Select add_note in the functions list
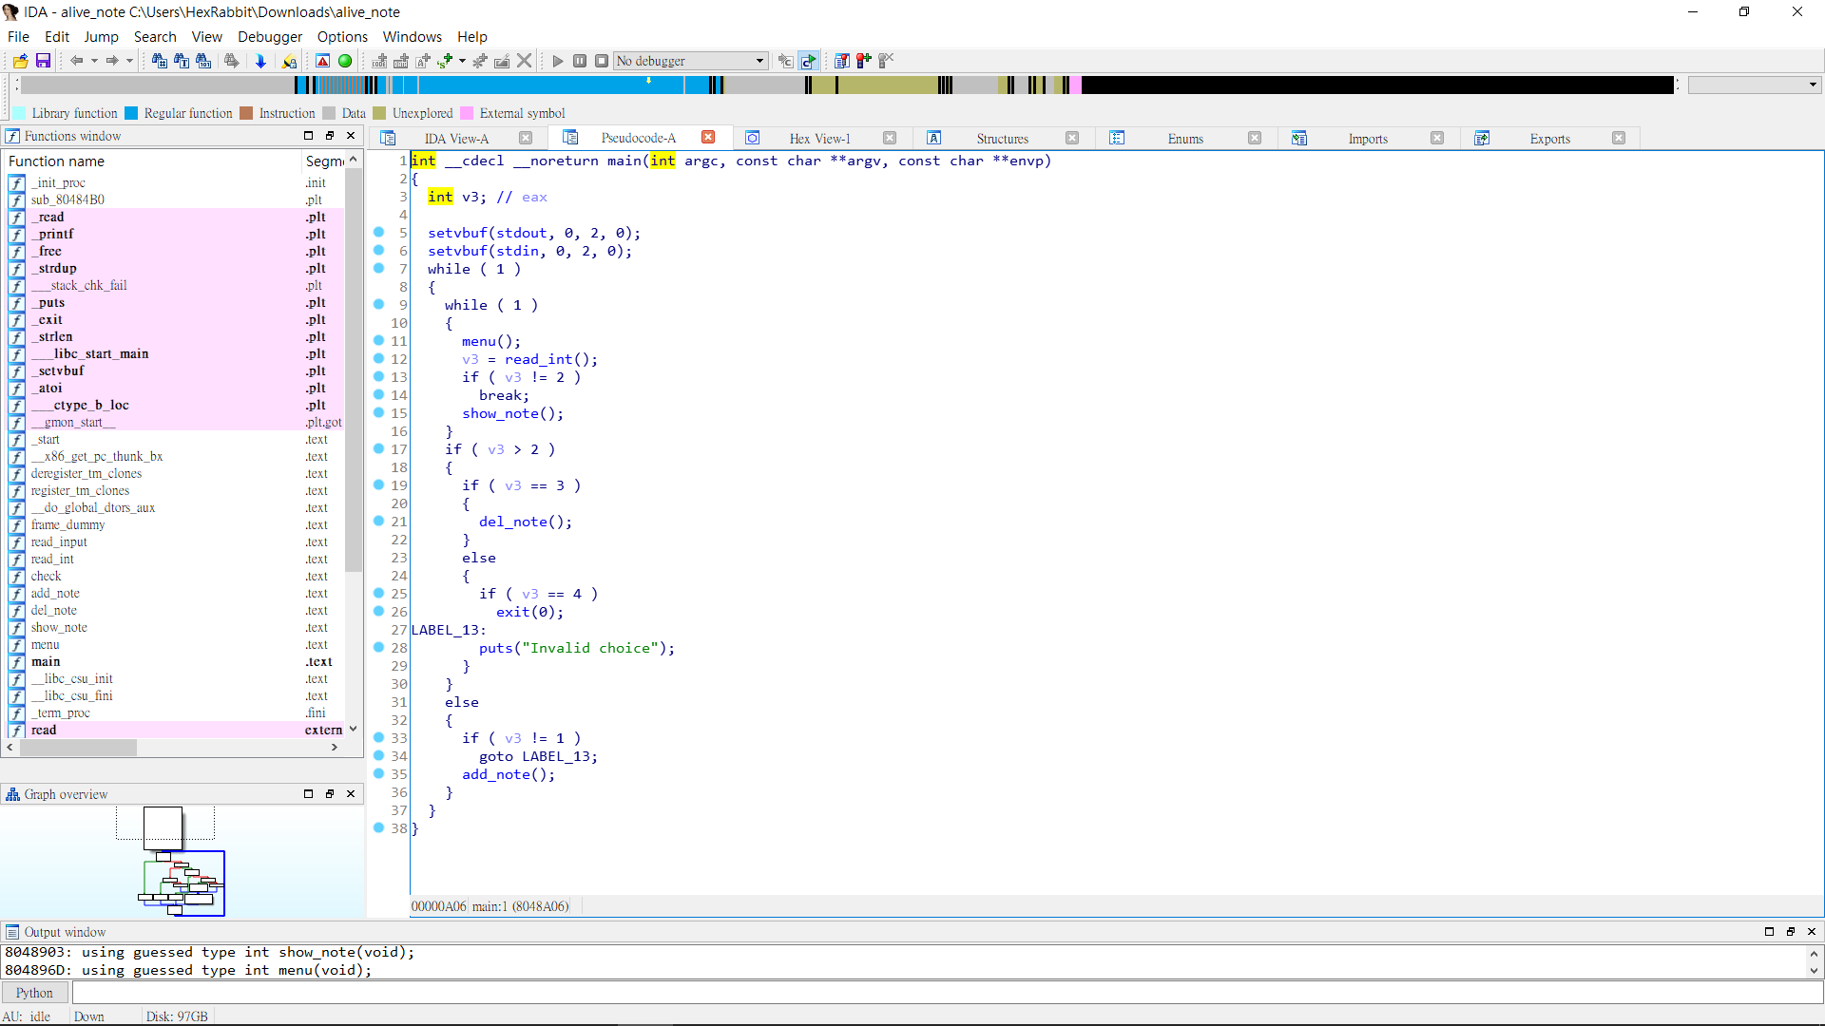The width and height of the screenshot is (1825, 1026). [x=55, y=593]
